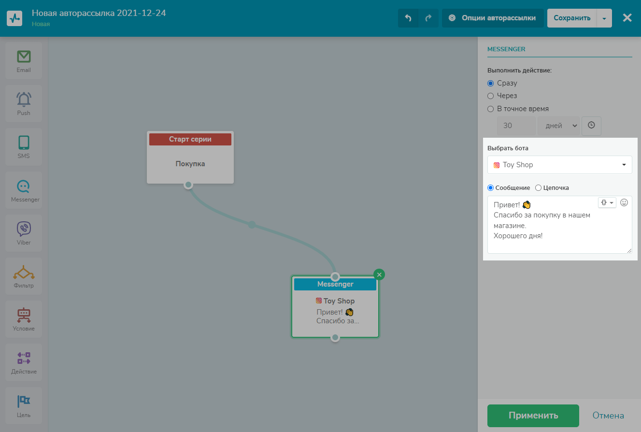
Task: Expand the Сохранить dropdown arrow
Action: (605, 18)
